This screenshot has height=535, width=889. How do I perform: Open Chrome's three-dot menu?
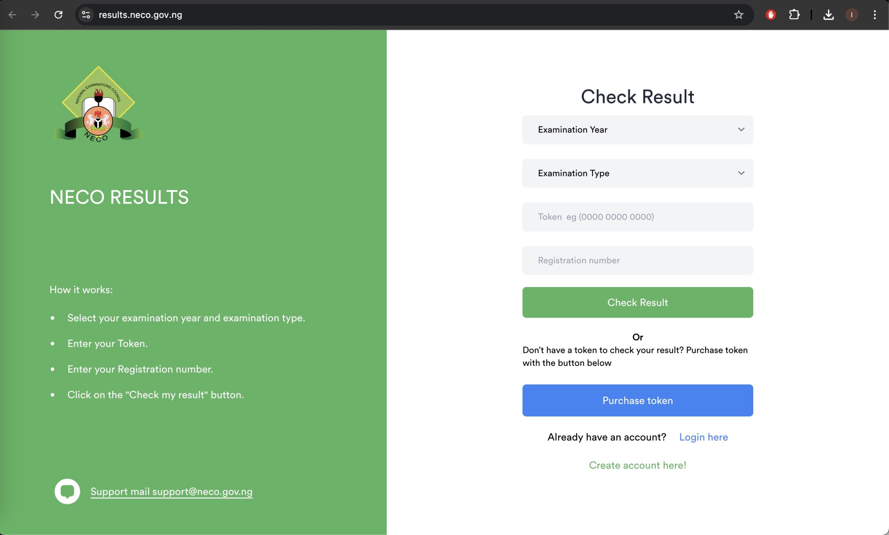pos(874,15)
